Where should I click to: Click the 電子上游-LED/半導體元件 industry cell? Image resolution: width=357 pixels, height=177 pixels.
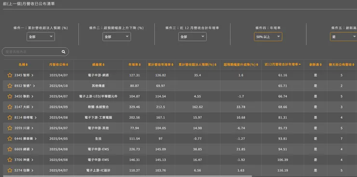[x=98, y=97]
